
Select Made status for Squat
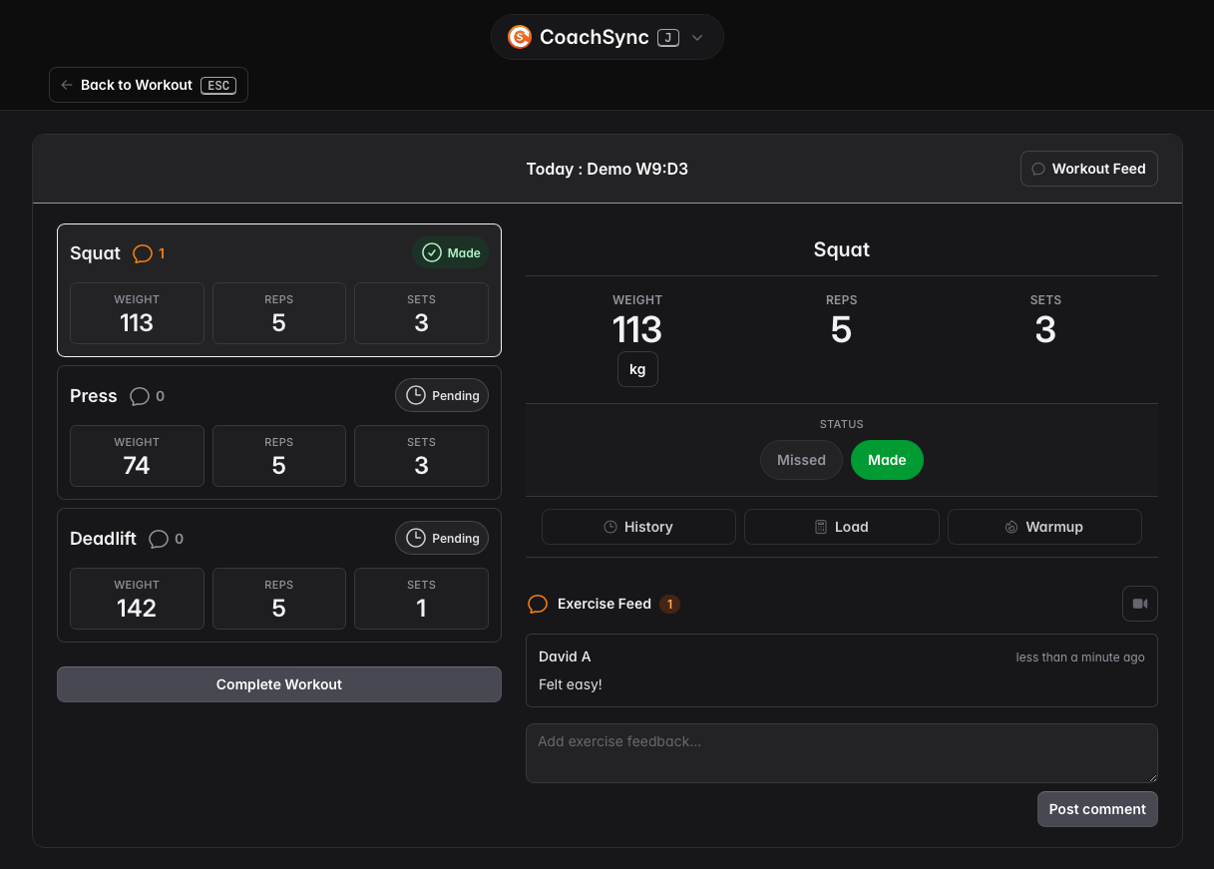(x=887, y=459)
